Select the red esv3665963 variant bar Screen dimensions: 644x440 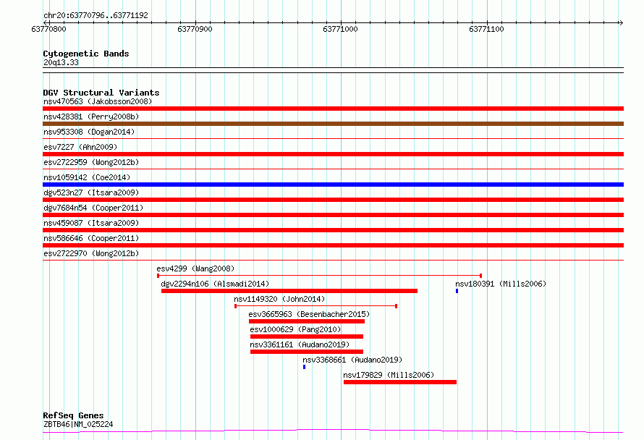(307, 321)
